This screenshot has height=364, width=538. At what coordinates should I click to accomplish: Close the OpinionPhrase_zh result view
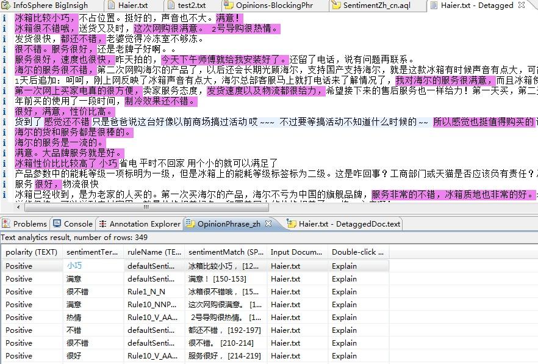coord(268,224)
